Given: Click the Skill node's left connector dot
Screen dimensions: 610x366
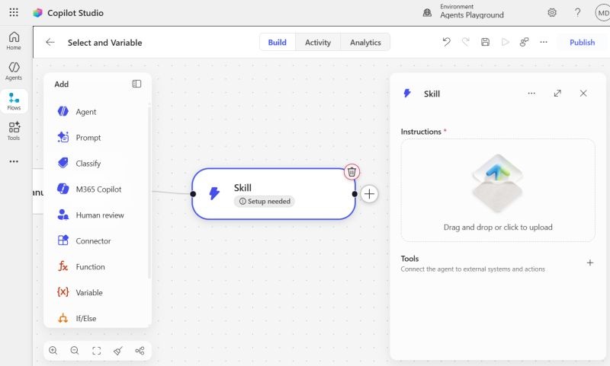Looking at the screenshot, I should tap(193, 194).
